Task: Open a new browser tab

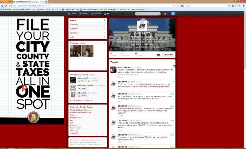Action: (47, 2)
